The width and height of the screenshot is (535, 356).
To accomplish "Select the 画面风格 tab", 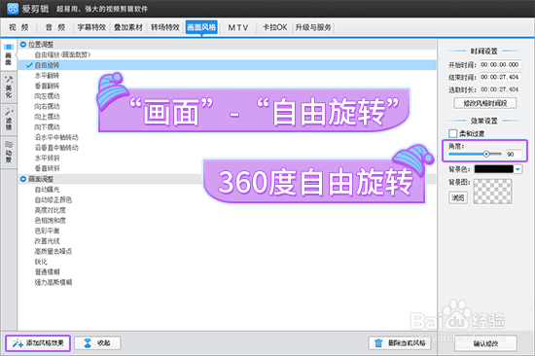I will [201, 27].
